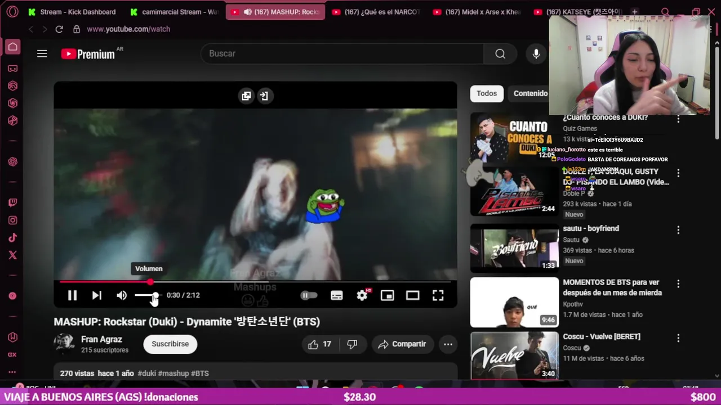
Task: Enter fullscreen mode
Action: (438, 295)
